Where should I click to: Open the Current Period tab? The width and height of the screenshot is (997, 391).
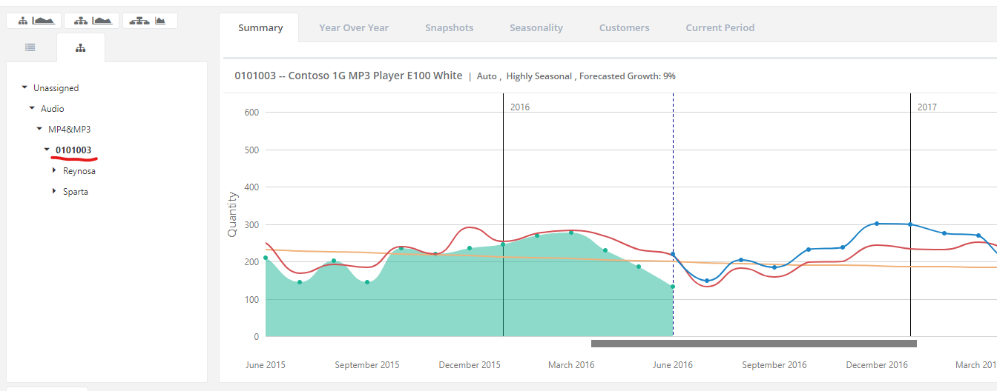point(720,28)
